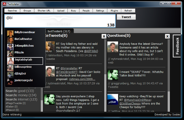This screenshot has height=120, width=184.
Task: Click inside the tweet compose text box
Action: pyautogui.click(x=60, y=21)
